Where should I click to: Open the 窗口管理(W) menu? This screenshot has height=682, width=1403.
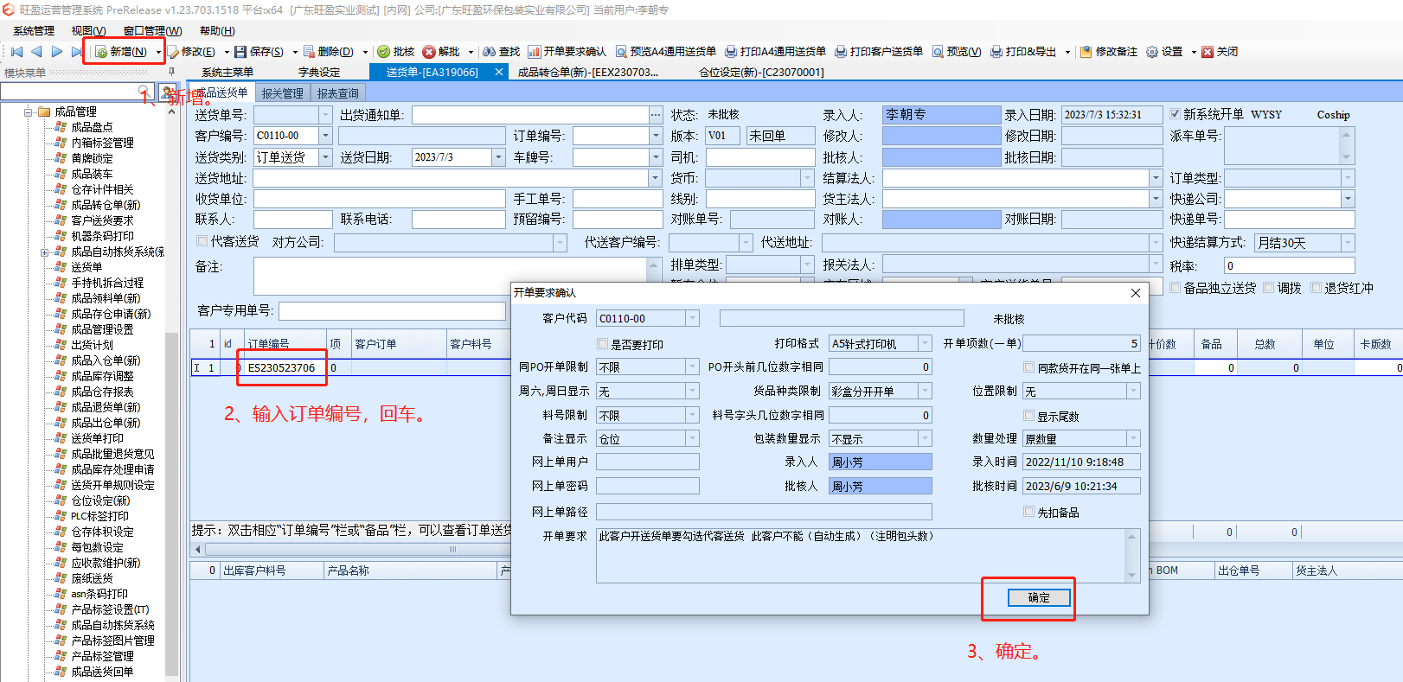pyautogui.click(x=152, y=31)
